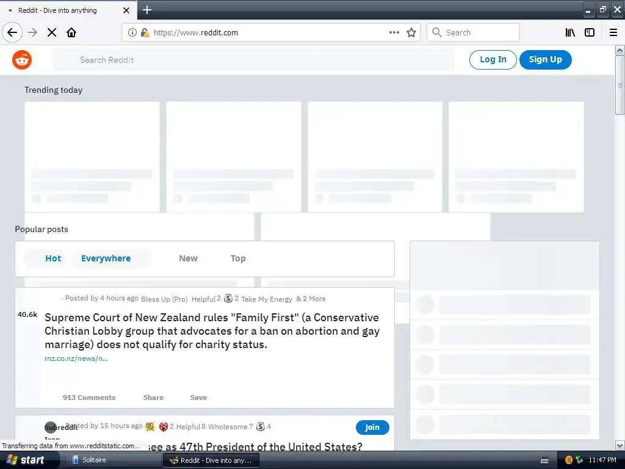Click the browser Search field

point(473,32)
